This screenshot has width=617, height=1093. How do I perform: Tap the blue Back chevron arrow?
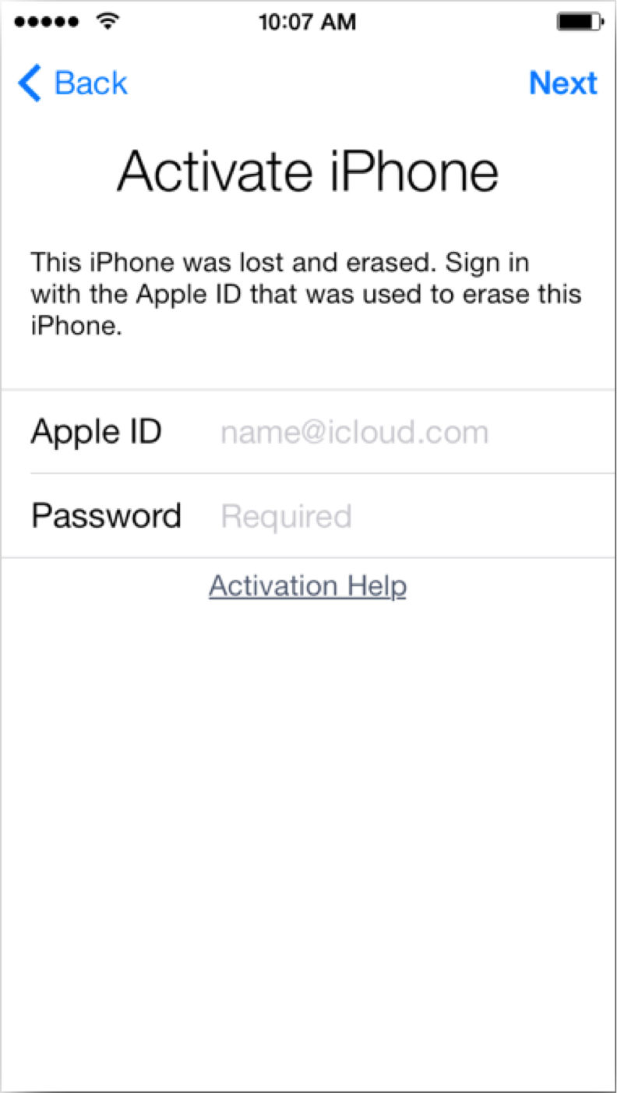click(30, 83)
